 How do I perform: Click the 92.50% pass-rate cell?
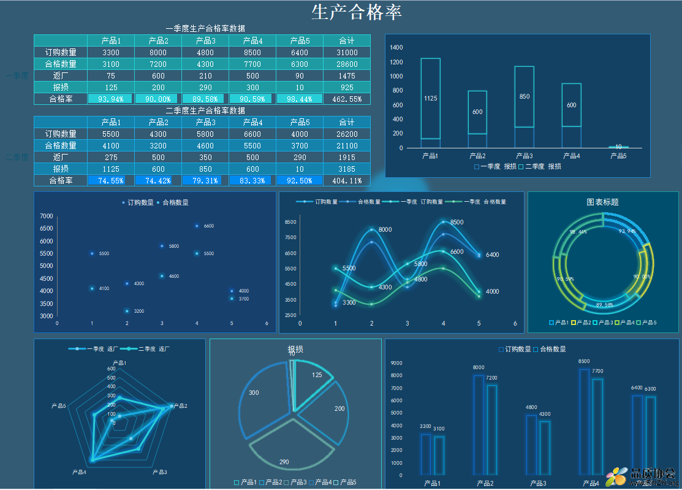[300, 180]
